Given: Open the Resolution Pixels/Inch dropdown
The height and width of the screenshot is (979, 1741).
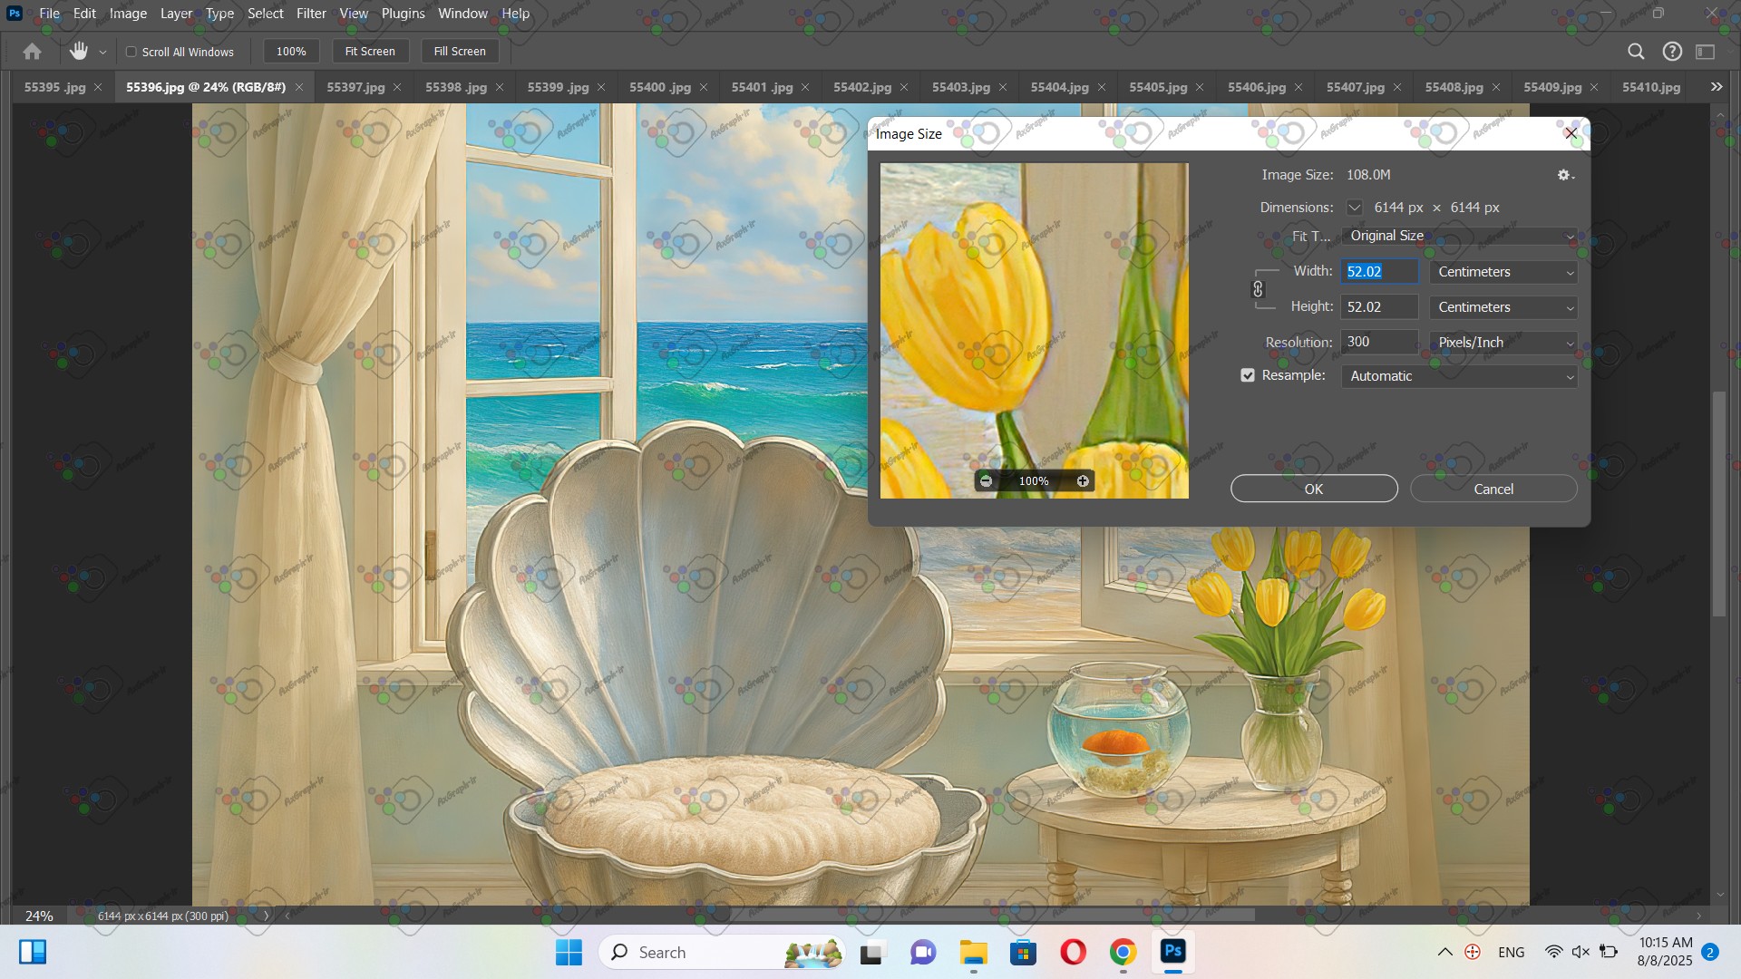Looking at the screenshot, I should tap(1503, 343).
